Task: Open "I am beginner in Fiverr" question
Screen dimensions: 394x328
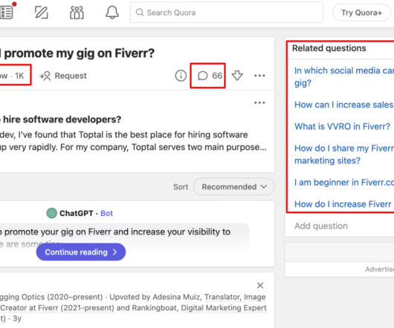Action: (x=344, y=183)
